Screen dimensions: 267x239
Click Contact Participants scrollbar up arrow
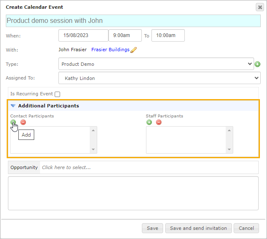[93, 130]
